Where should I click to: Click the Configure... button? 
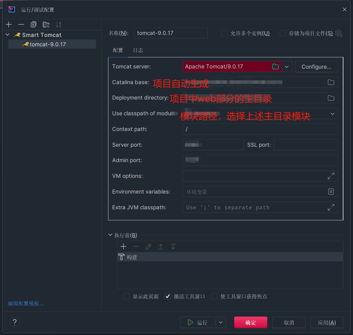tap(316, 67)
